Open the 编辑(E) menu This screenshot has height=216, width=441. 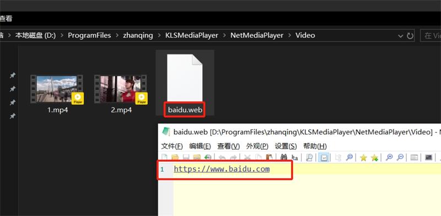[200, 146]
